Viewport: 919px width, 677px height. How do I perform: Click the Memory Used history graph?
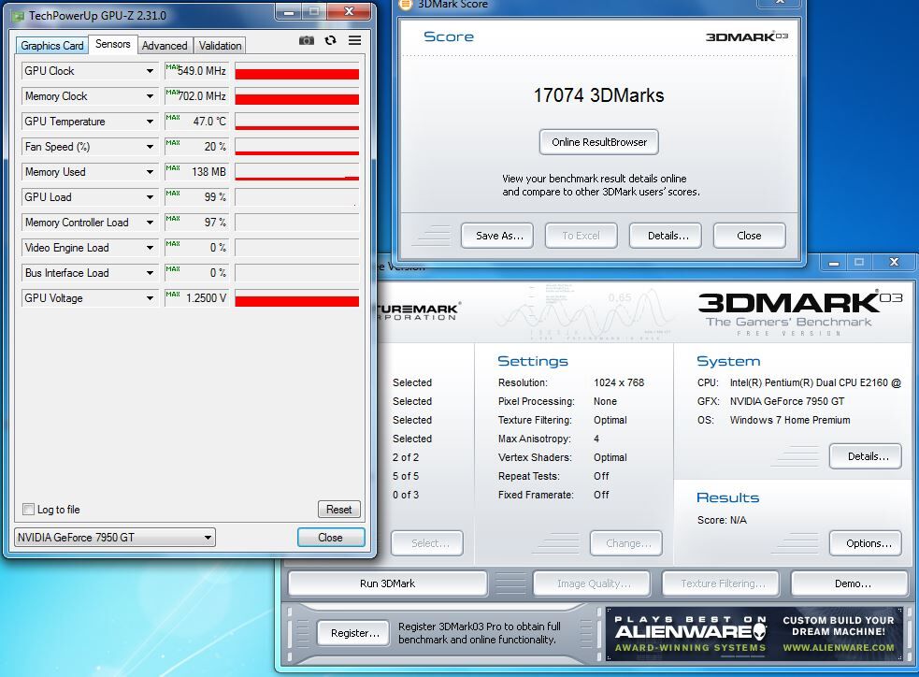tap(296, 172)
